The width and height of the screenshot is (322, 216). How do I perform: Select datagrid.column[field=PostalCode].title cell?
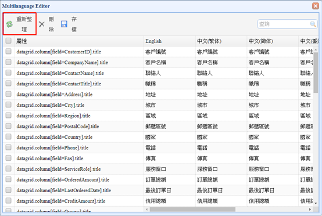click(x=79, y=127)
